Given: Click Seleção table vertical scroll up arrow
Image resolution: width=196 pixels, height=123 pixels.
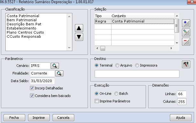Looking at the screenshot, I should pos(177,16).
